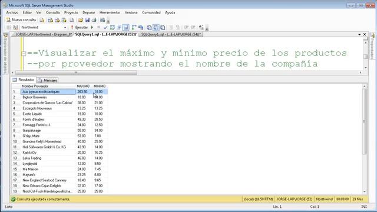The height and width of the screenshot is (212, 377).
Task: Open the Archivo menu
Action: coord(12,12)
